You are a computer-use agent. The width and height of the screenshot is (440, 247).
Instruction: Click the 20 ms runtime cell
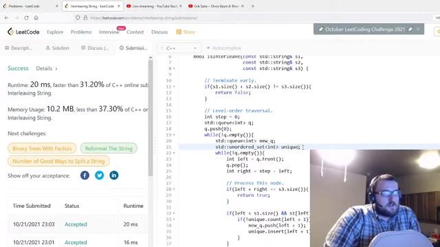click(131, 224)
